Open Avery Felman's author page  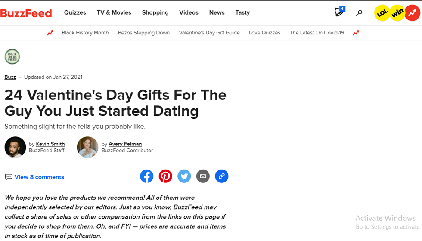[x=125, y=144]
